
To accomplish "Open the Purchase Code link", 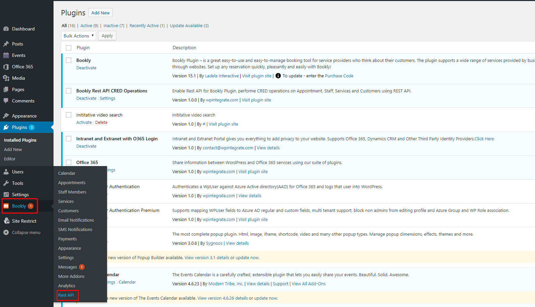I will [x=339, y=76].
